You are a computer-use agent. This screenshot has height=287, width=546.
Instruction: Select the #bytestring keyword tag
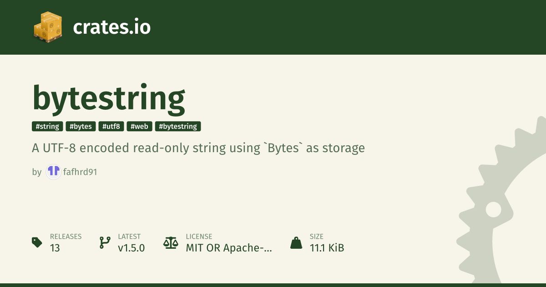[178, 127]
